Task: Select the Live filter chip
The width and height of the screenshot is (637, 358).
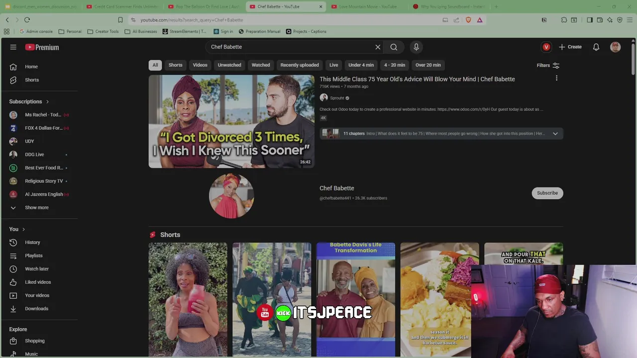Action: [334, 65]
